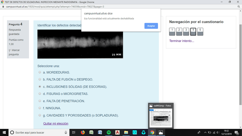Open Terminar intento link

(x=181, y=41)
